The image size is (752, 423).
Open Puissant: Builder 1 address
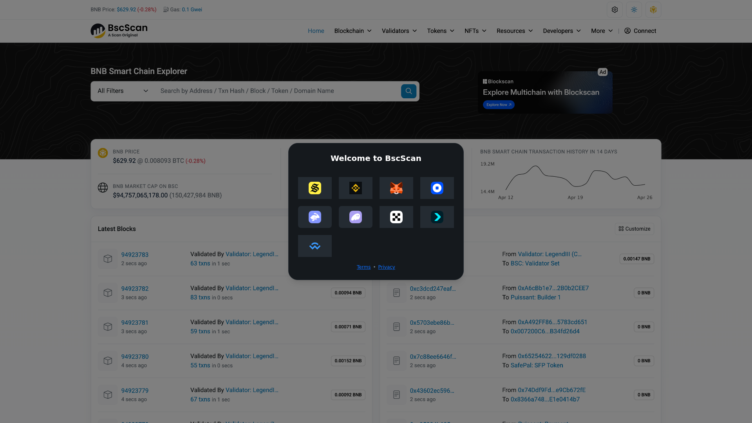535,297
